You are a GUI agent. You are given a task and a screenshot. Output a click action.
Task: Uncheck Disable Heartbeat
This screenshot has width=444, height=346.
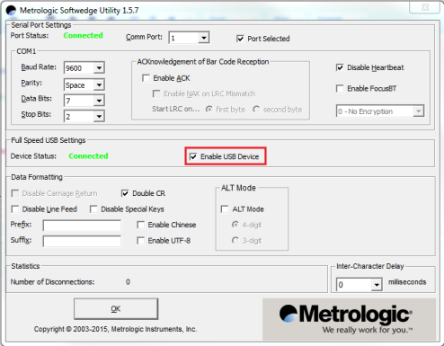point(340,67)
